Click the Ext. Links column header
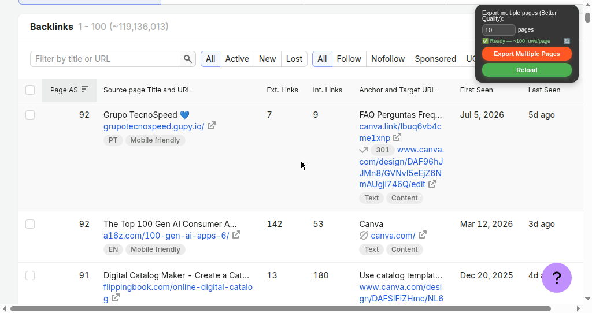Screen dimensions: 592x313 (282, 90)
